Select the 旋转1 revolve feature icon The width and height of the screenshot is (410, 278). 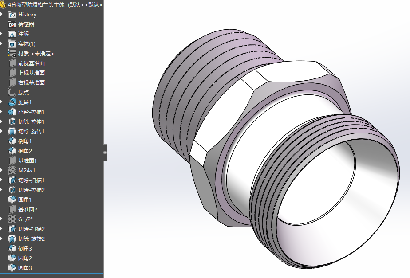coord(12,102)
